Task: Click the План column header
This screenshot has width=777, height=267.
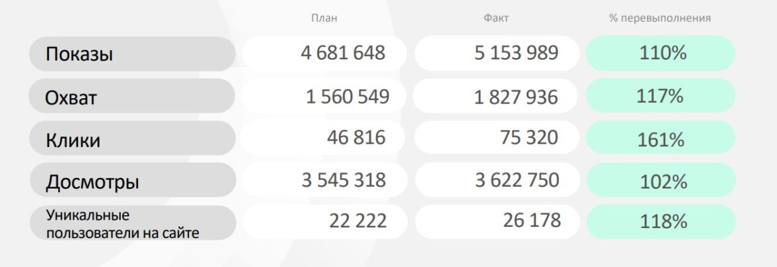Action: [324, 18]
